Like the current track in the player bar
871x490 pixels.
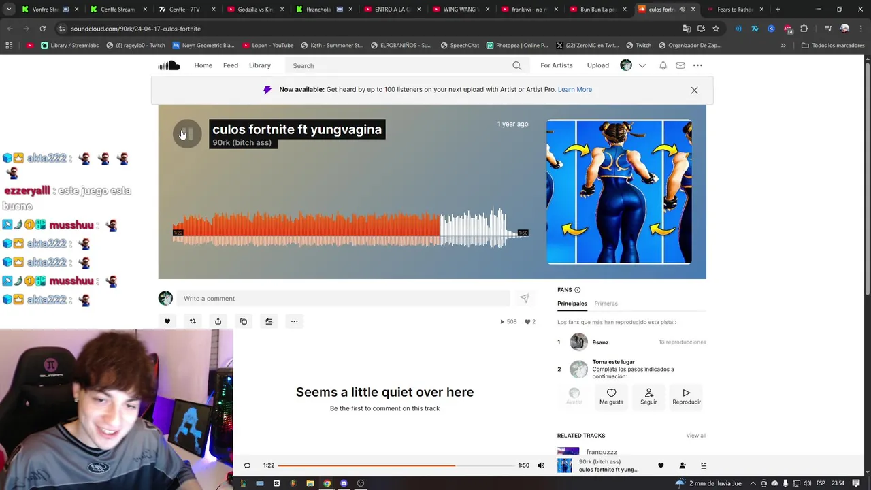pos(661,465)
